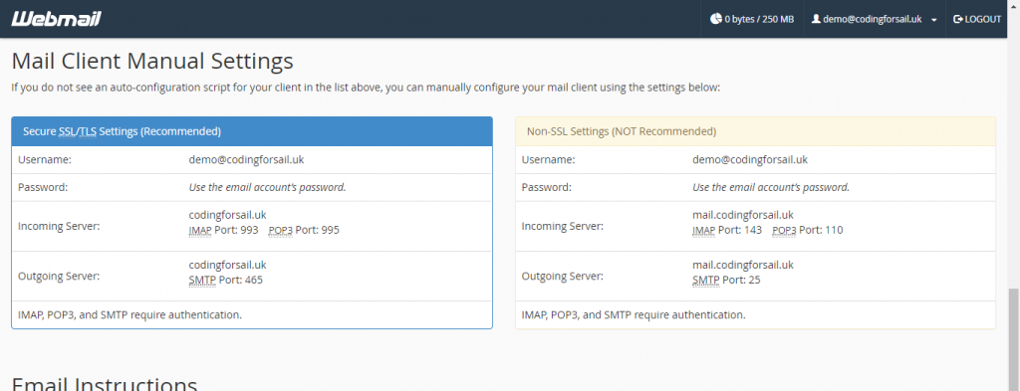Viewport: 1020px width, 391px height.
Task: Click the logout arrow icon
Action: pos(957,19)
